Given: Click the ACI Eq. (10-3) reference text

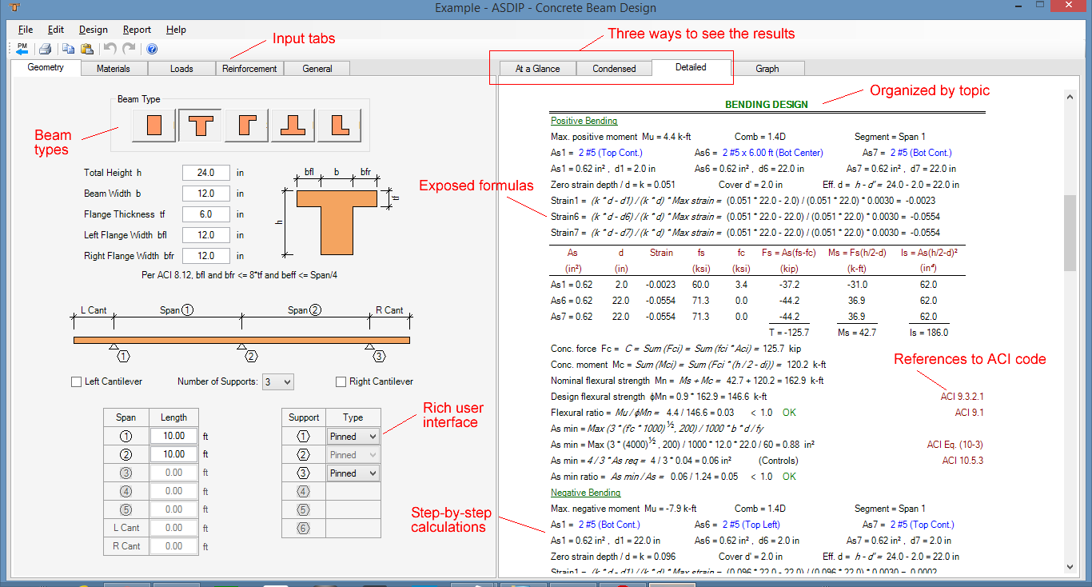Looking at the screenshot, I should (x=955, y=445).
